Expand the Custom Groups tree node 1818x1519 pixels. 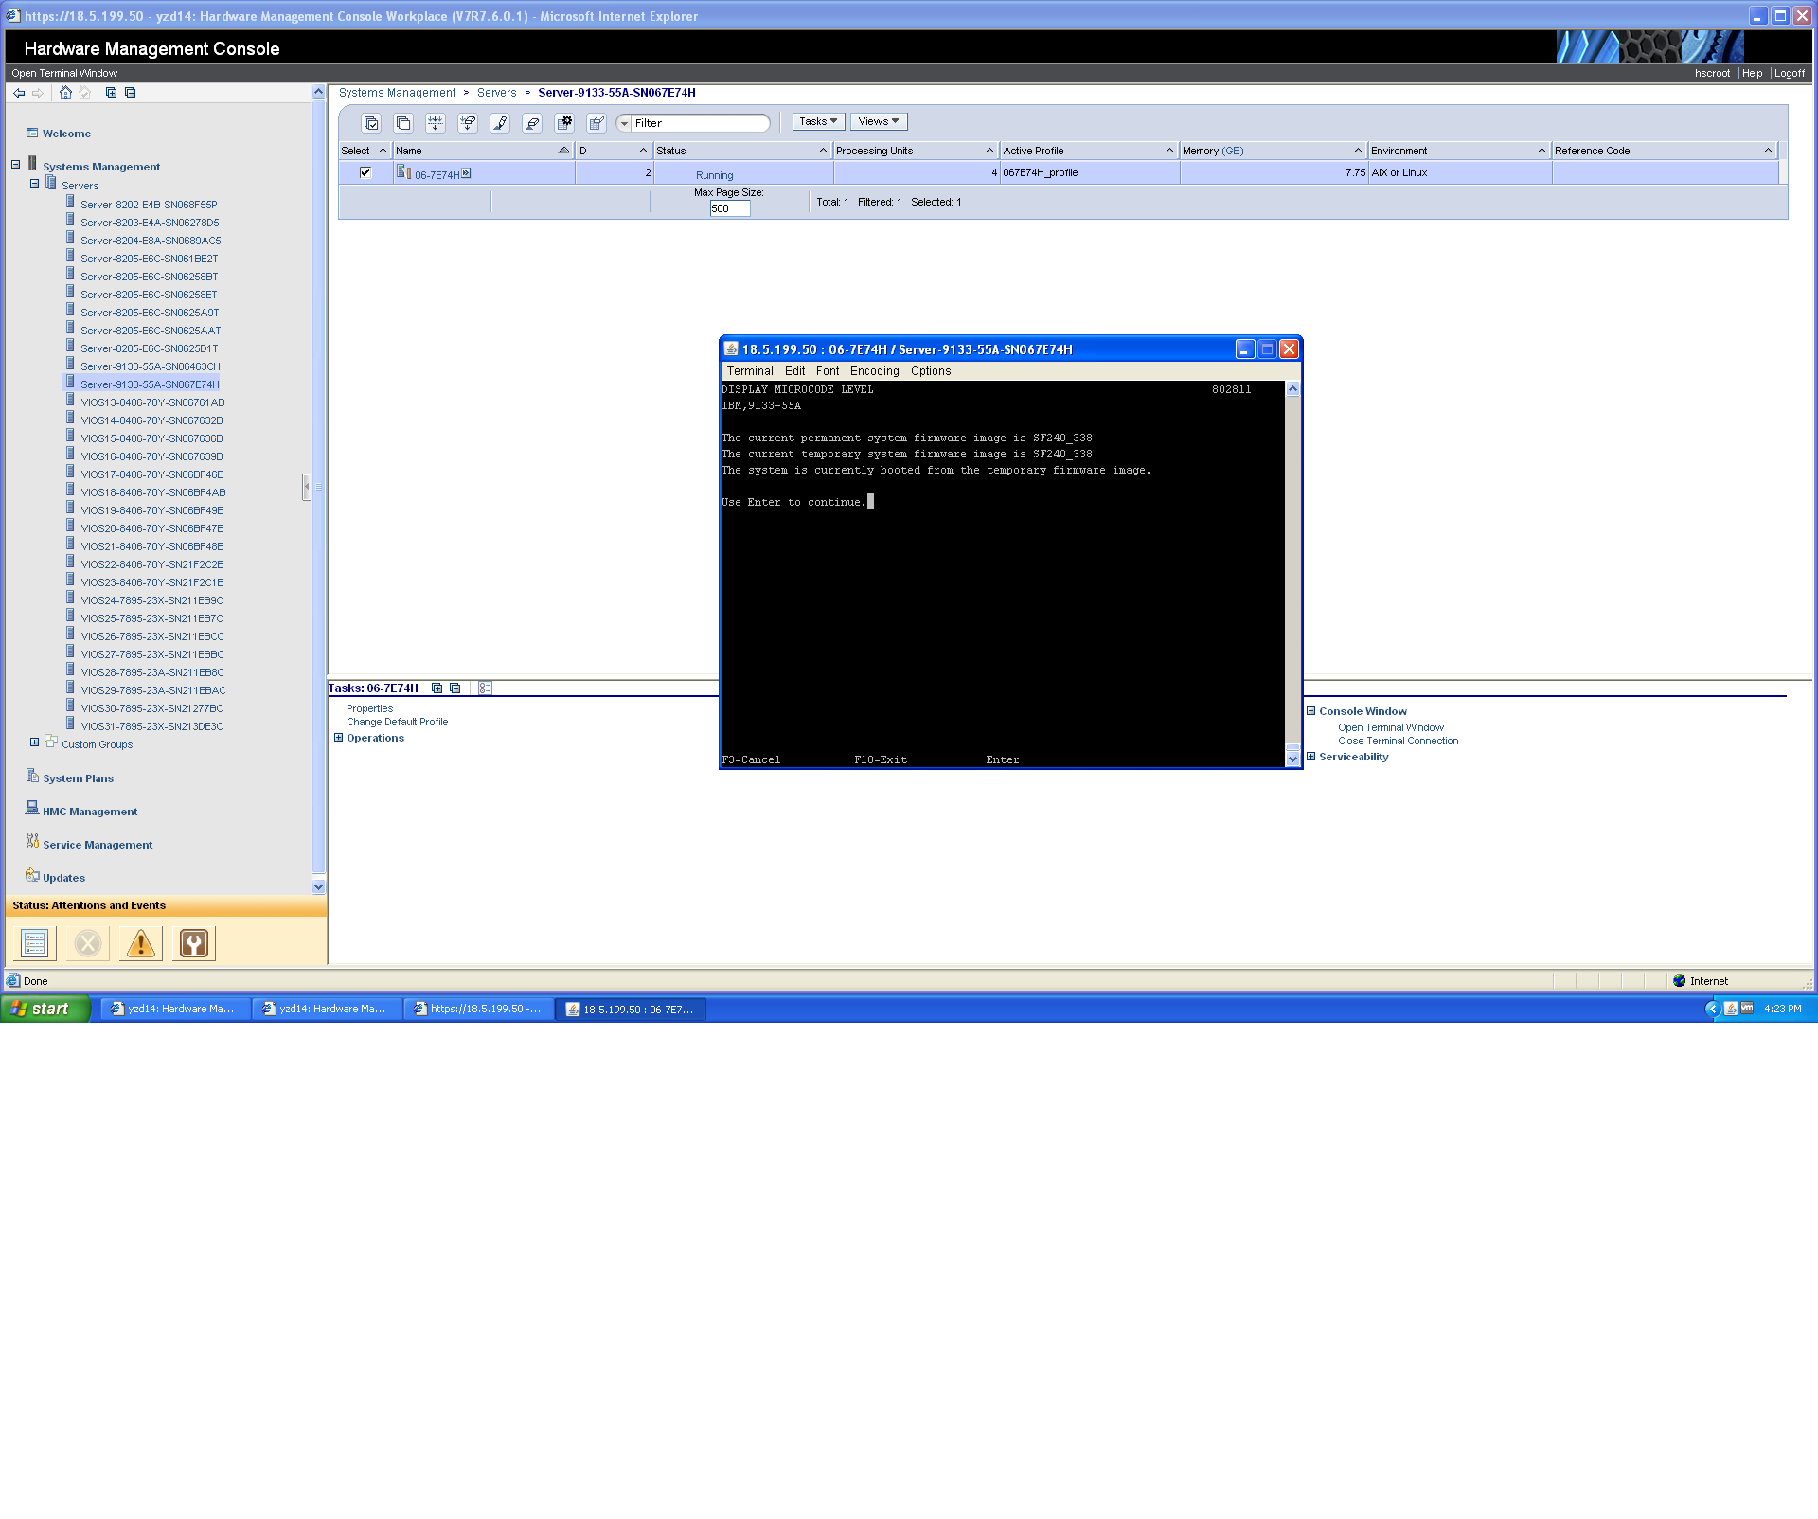pyautogui.click(x=35, y=742)
